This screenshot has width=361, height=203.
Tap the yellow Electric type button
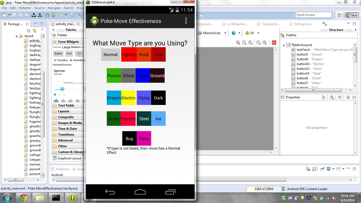(128, 98)
